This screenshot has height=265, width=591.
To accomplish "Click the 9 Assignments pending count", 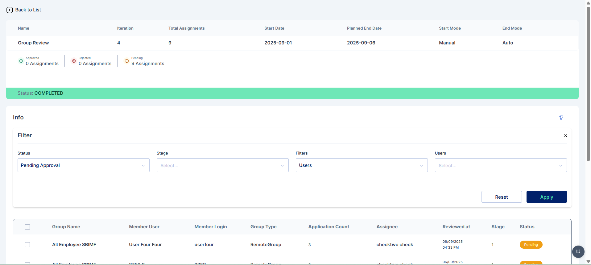I will point(148,64).
